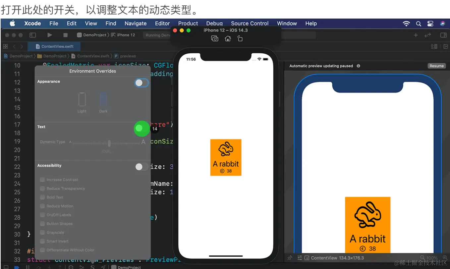450x269 pixels.
Task: Launch Siri from the menu bar
Action: coord(443,24)
